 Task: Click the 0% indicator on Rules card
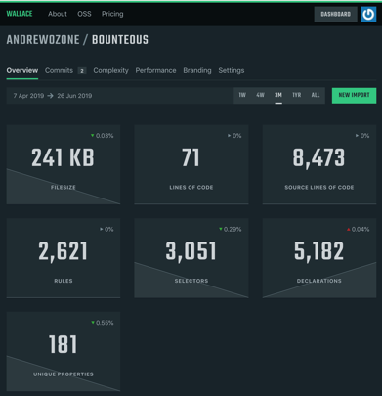(106, 230)
